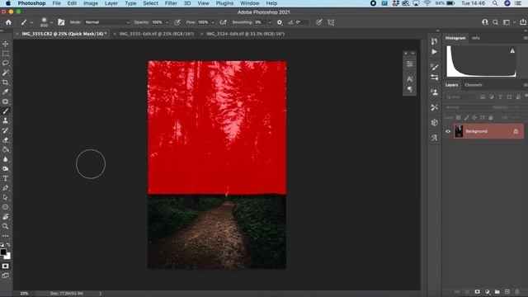Switch to IMG_3524-Edit.tif document tab
Viewport: 528px width, 297px height.
[x=246, y=34]
